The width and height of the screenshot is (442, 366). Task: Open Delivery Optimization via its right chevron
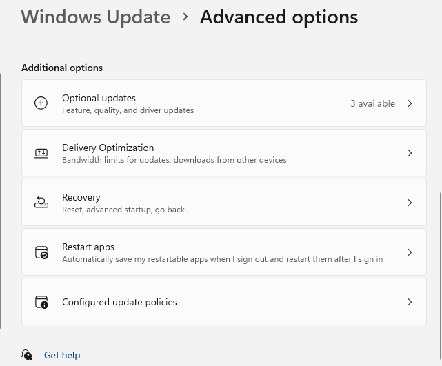[410, 153]
